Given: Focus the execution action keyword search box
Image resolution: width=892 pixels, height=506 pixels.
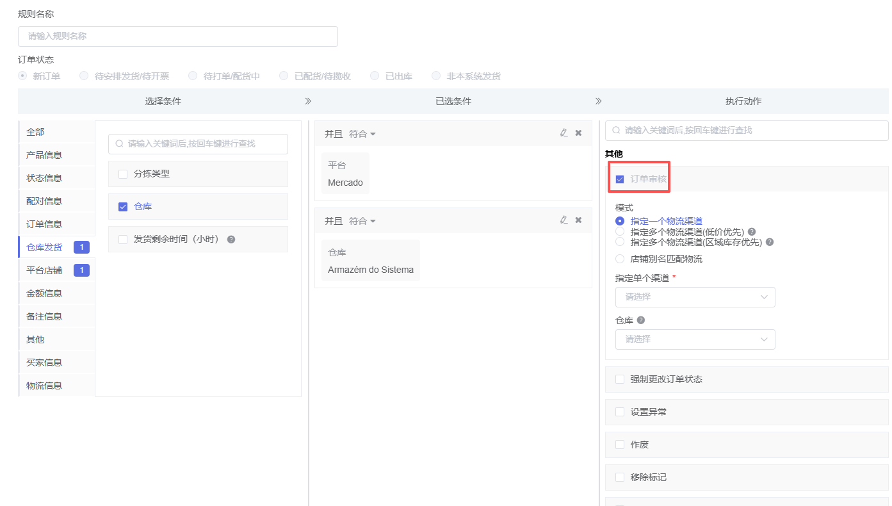Looking at the screenshot, I should pyautogui.click(x=747, y=131).
